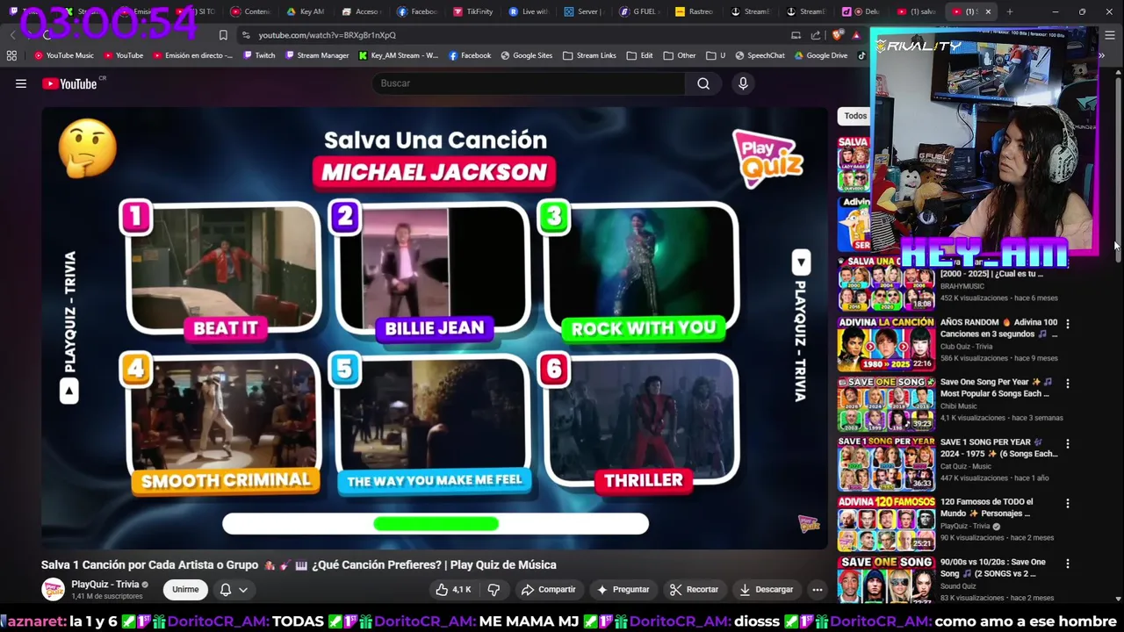The image size is (1124, 632).
Task: Open options for Save One Song Per Year video
Action: [1068, 384]
